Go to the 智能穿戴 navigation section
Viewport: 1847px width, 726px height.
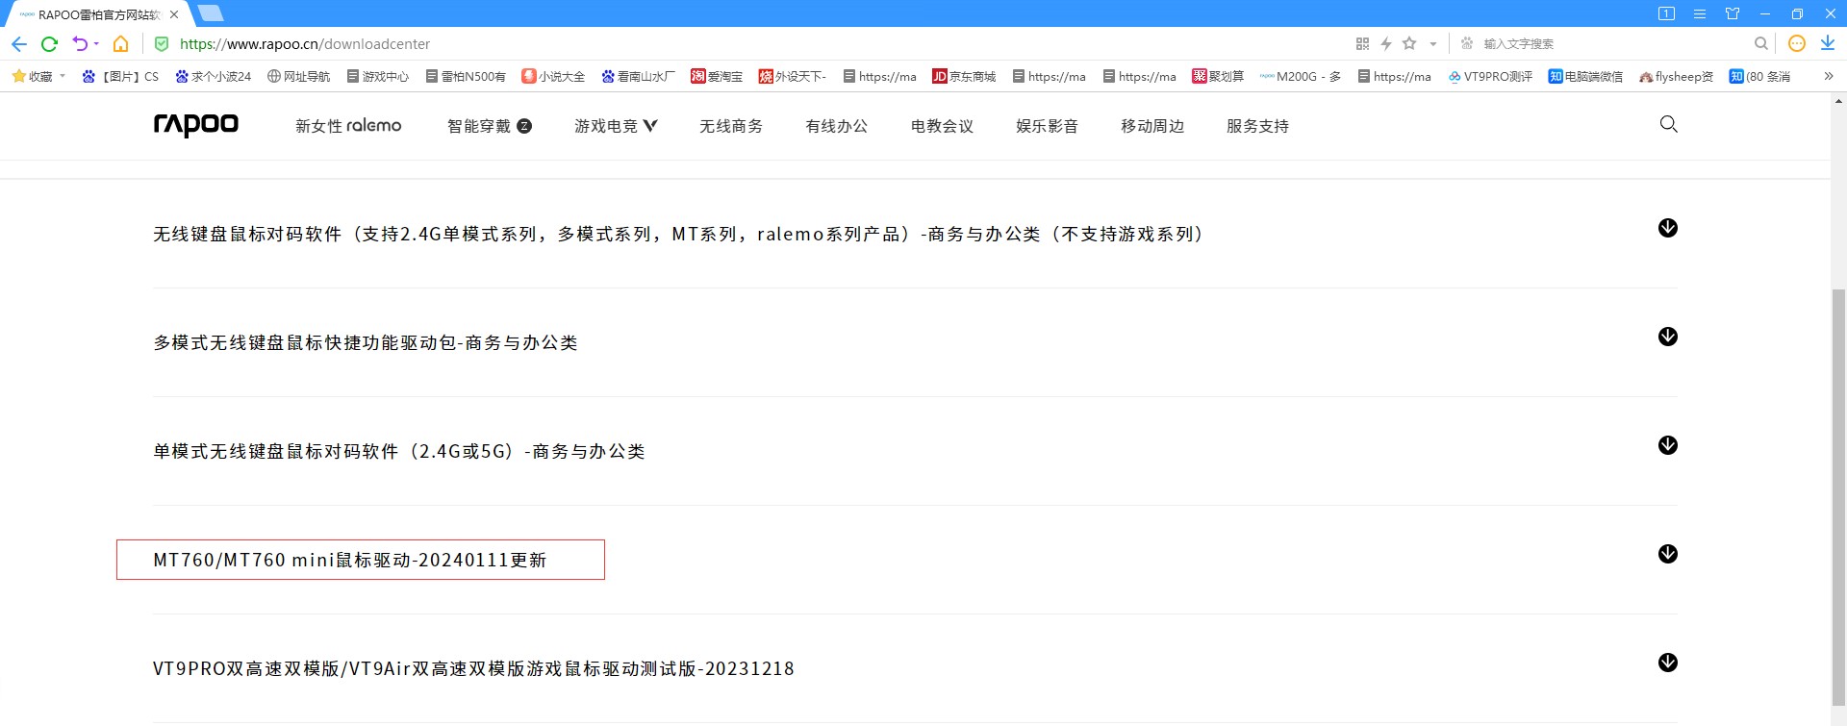(489, 126)
